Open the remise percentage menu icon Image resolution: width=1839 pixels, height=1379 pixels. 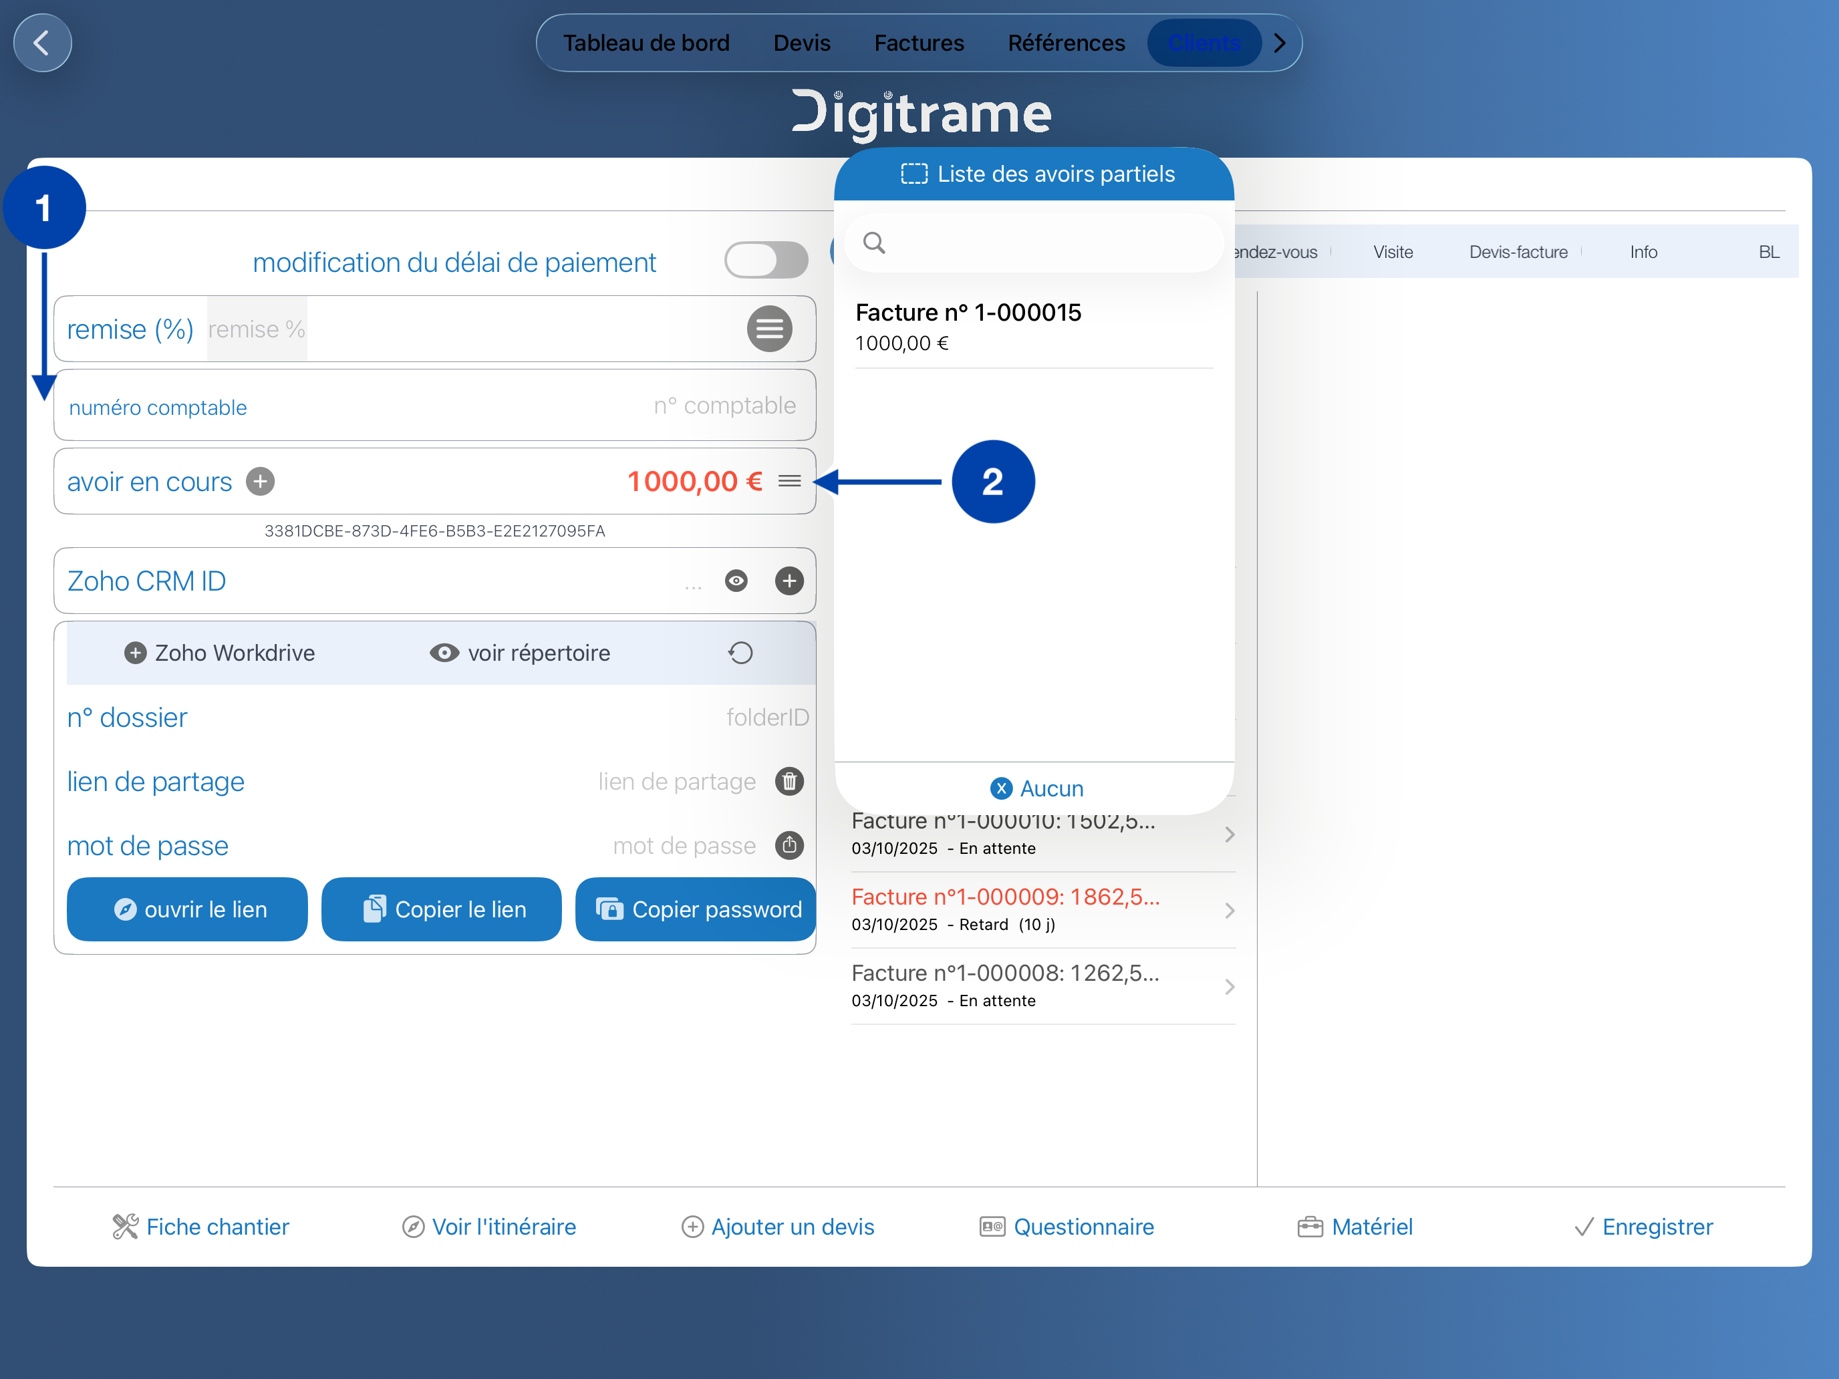[769, 329]
